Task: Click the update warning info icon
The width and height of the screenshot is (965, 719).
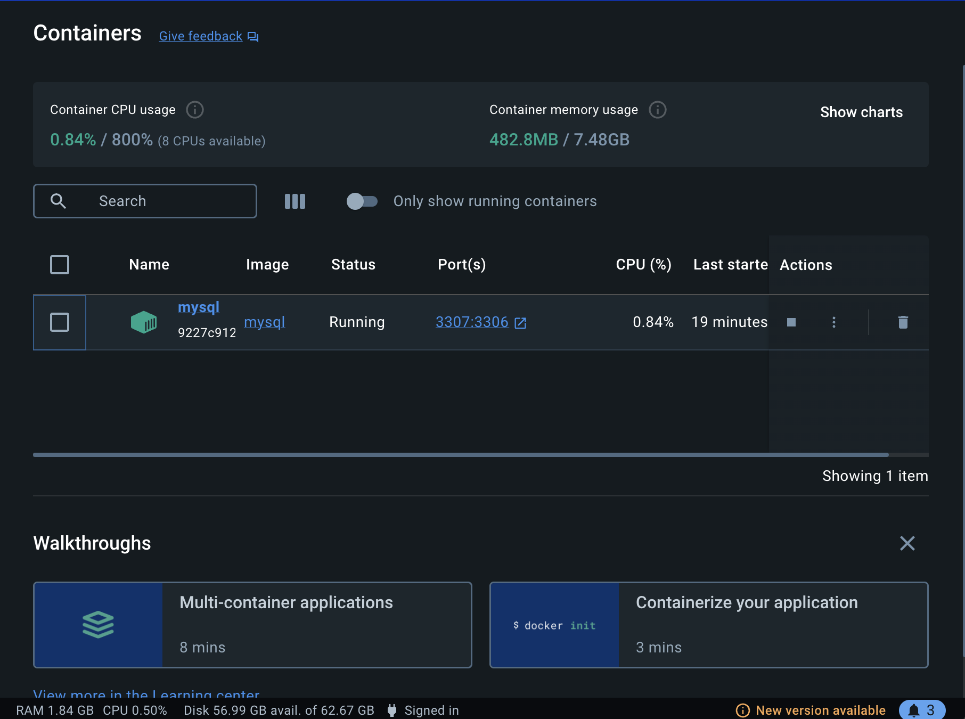Action: 742,710
